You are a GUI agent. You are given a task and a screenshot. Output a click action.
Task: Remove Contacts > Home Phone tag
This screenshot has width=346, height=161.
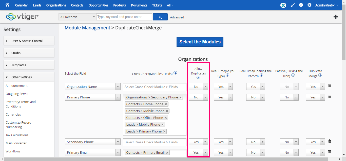pos(166,104)
